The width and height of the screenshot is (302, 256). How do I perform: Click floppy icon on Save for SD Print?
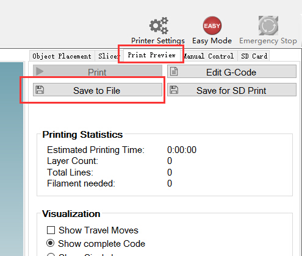tap(174, 90)
